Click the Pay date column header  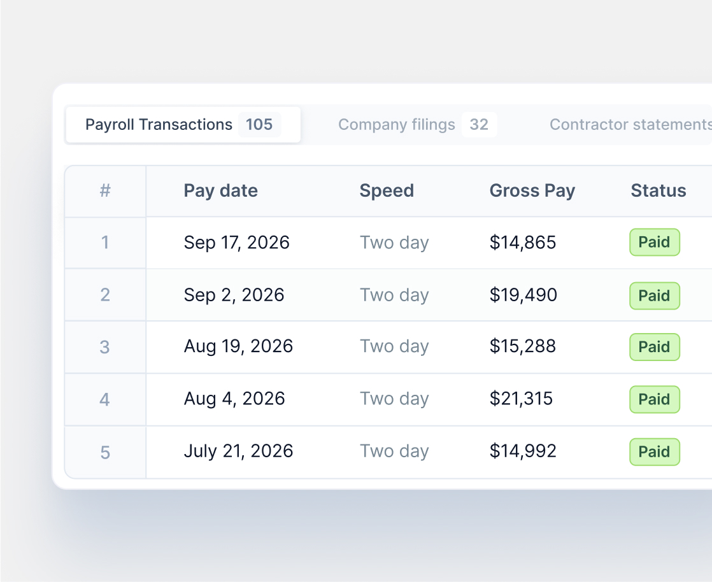coord(221,190)
